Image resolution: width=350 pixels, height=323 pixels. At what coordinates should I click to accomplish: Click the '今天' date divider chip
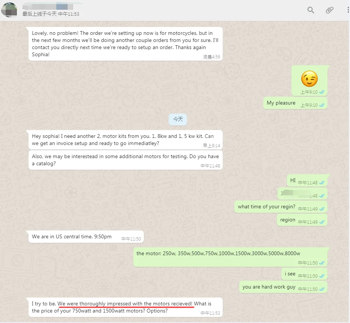177,119
